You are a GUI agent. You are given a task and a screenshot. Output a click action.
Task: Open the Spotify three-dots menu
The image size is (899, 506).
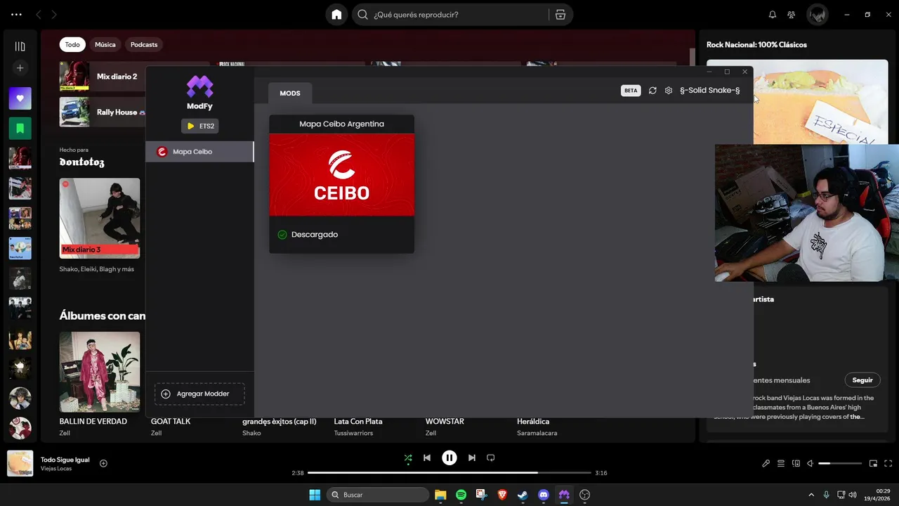pyautogui.click(x=16, y=15)
